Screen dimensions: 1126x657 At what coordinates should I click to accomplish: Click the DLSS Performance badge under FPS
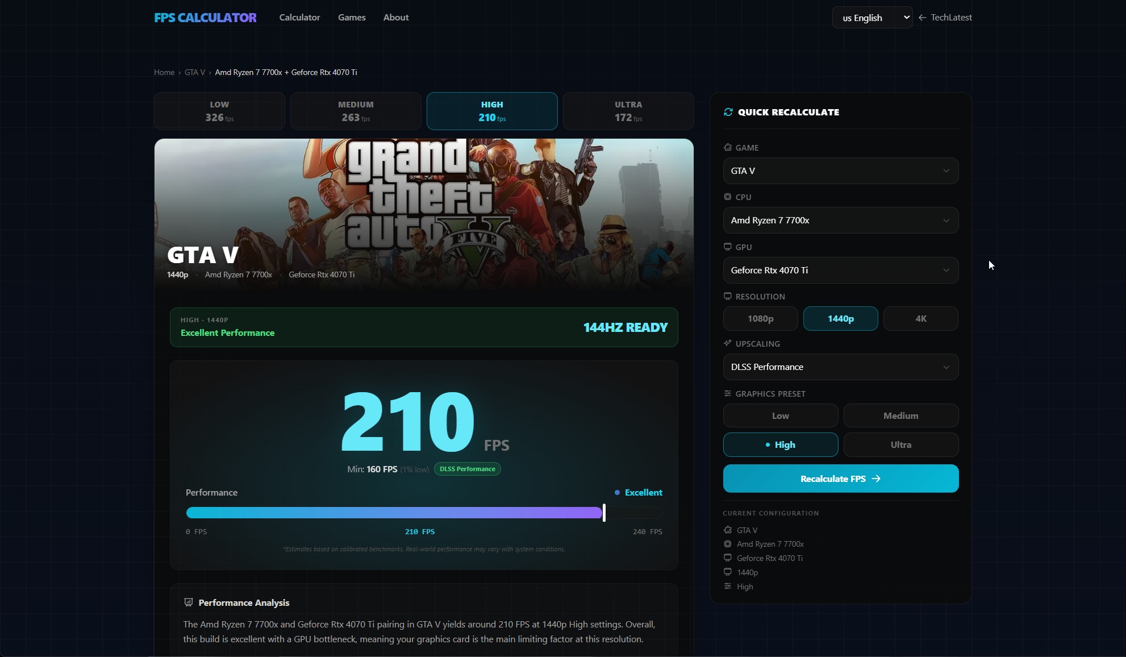(x=468, y=469)
